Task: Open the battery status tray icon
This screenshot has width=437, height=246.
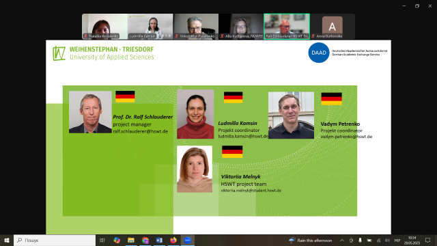Action: (x=369, y=240)
